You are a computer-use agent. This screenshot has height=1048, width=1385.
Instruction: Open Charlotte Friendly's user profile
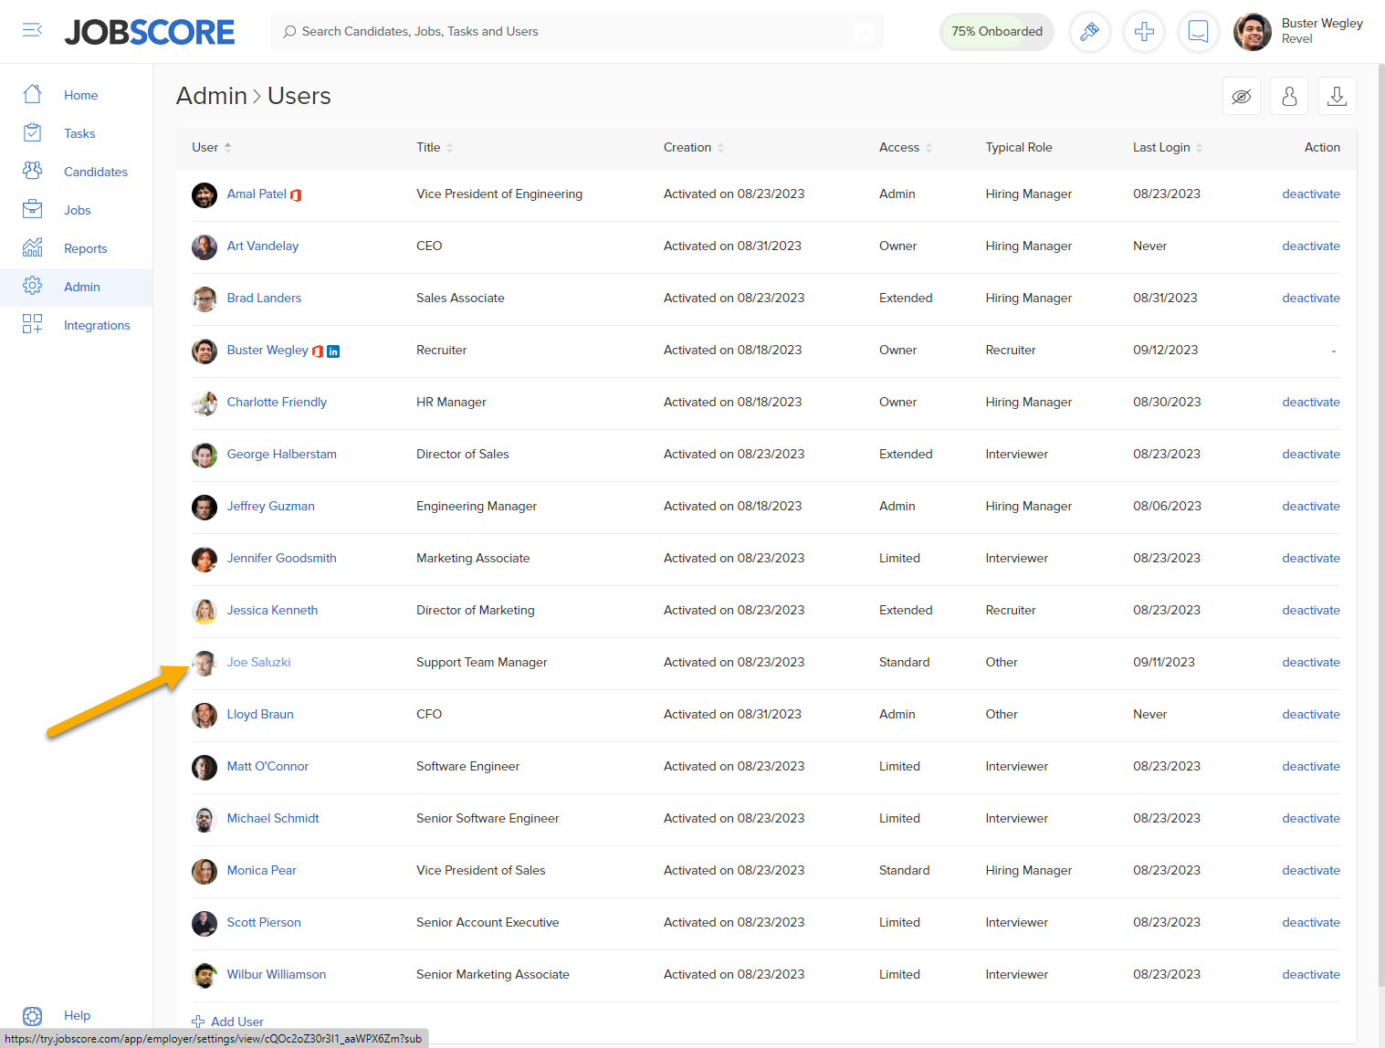pyautogui.click(x=277, y=402)
